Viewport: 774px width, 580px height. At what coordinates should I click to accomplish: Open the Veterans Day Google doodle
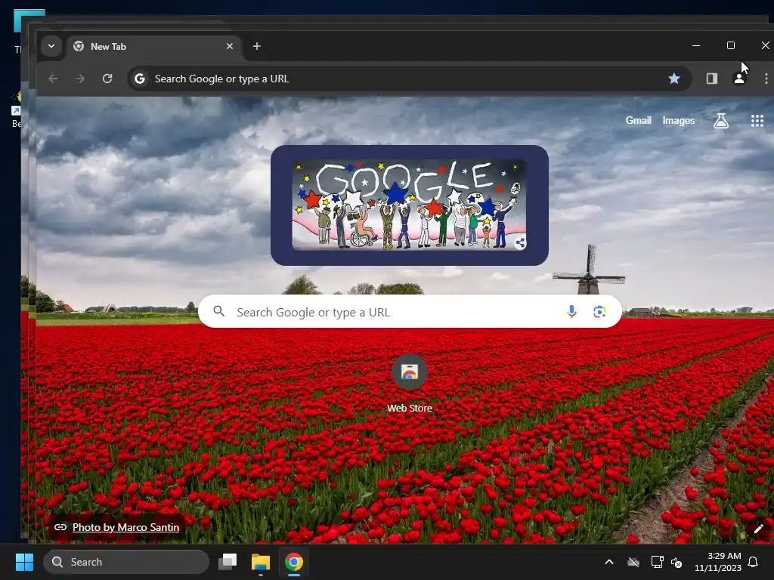[409, 205]
